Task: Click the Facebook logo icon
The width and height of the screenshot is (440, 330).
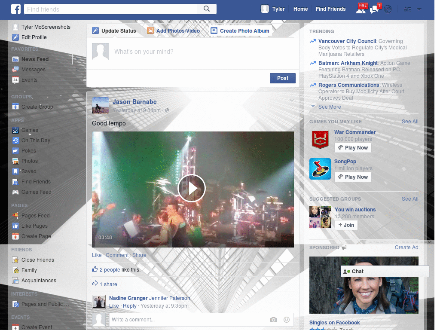Action: point(16,9)
